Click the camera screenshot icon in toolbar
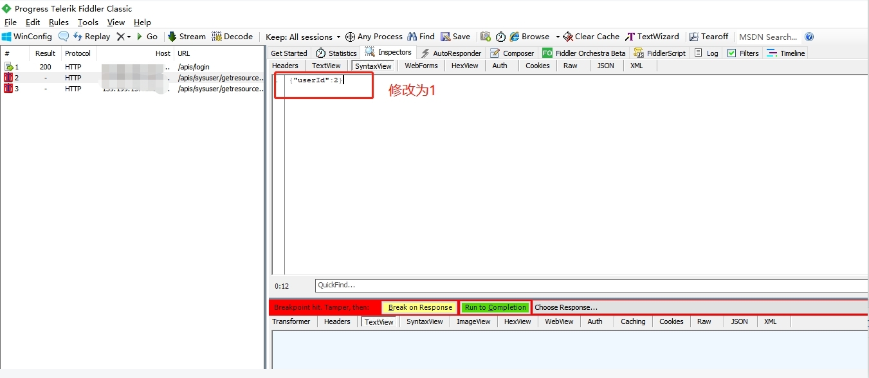The image size is (869, 378). (486, 37)
